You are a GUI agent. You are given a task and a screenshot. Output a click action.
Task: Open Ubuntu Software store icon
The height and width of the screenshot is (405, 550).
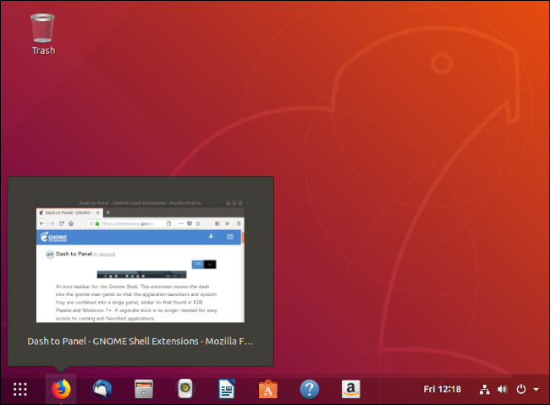coord(268,389)
